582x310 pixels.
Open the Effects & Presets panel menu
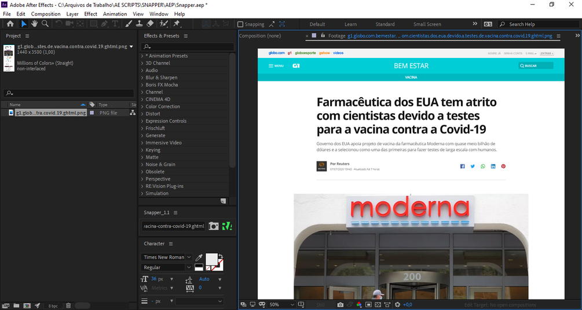[x=185, y=36]
